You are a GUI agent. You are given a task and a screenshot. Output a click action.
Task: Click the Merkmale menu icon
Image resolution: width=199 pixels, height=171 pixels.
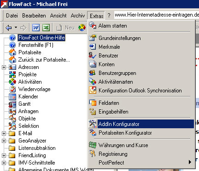coord(93,46)
